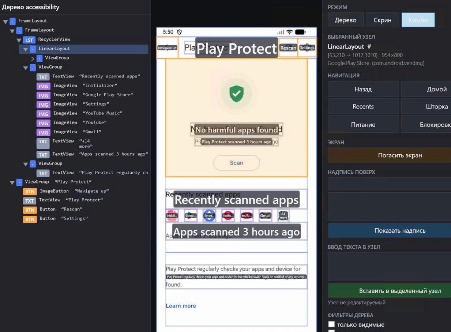This screenshot has width=451, height=332.
Task: Click TXT icon of Recently scanned apps
Action: 43,77
